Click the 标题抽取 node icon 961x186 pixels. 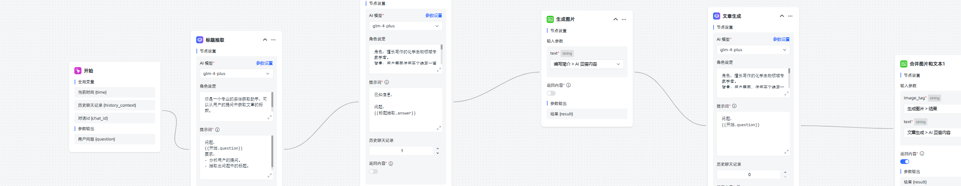point(200,40)
